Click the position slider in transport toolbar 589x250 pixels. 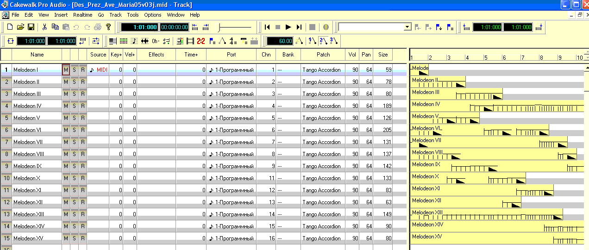tap(235, 27)
